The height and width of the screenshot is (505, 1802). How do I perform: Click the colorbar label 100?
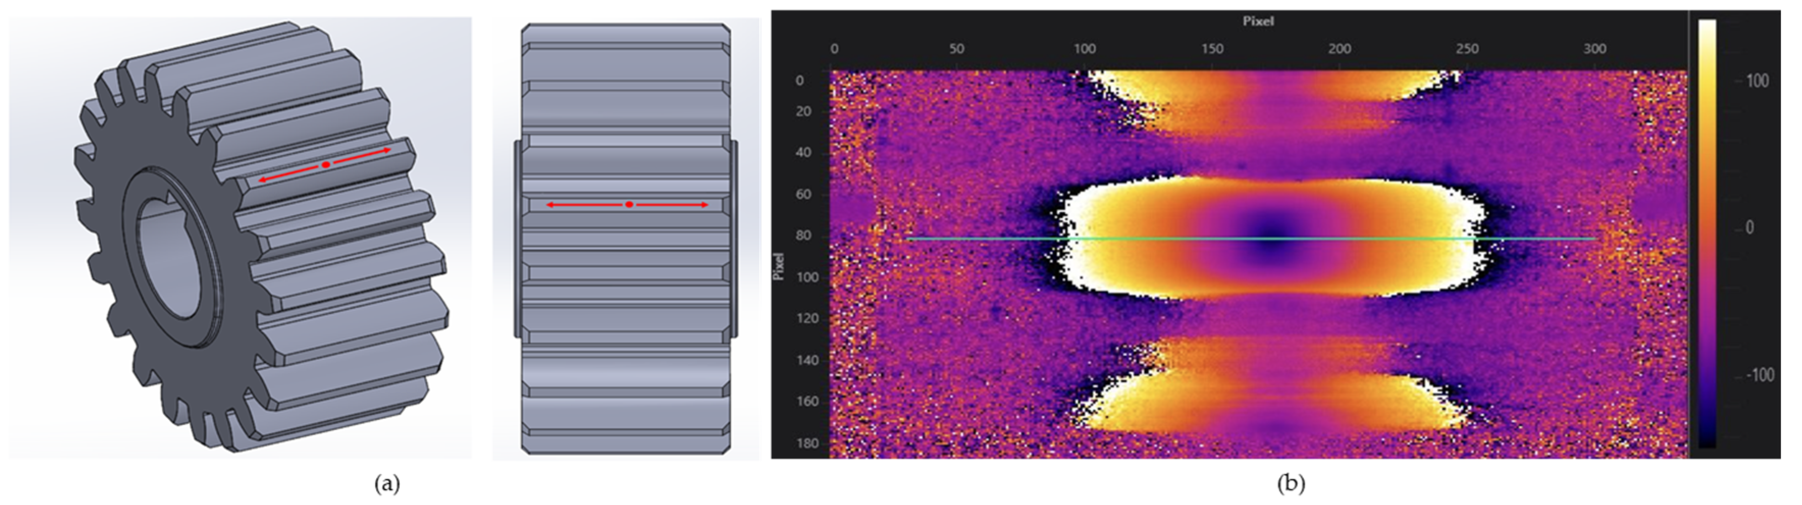click(1757, 81)
